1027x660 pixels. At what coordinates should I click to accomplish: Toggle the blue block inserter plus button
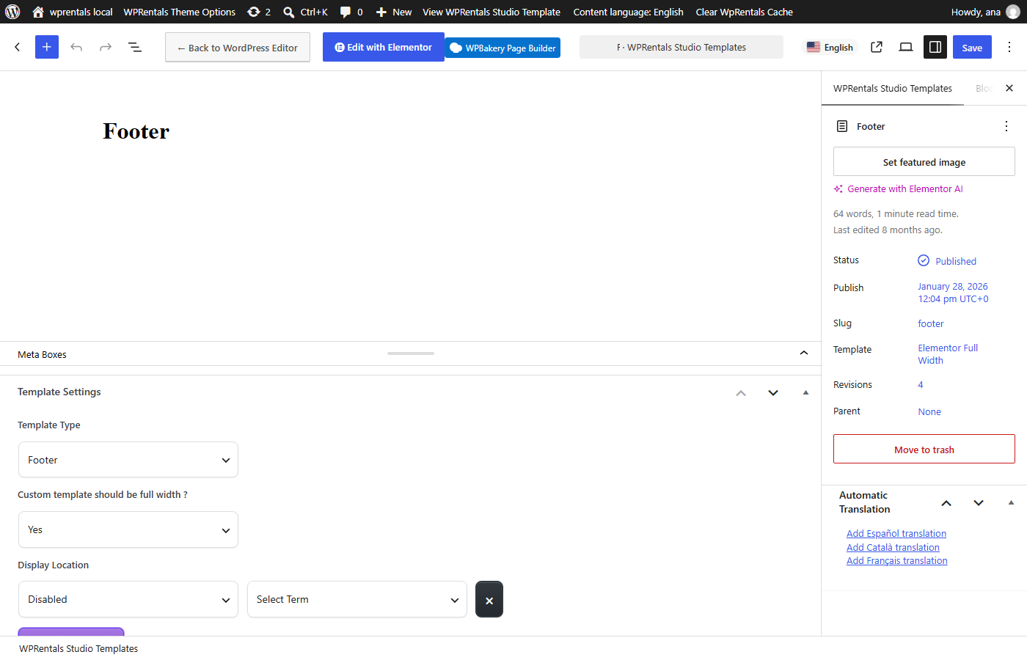(x=47, y=47)
